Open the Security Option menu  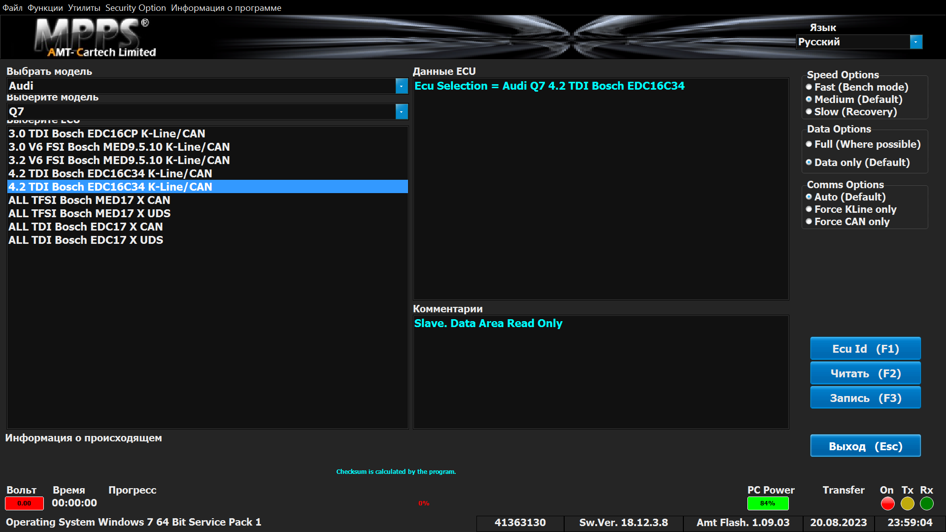(135, 8)
